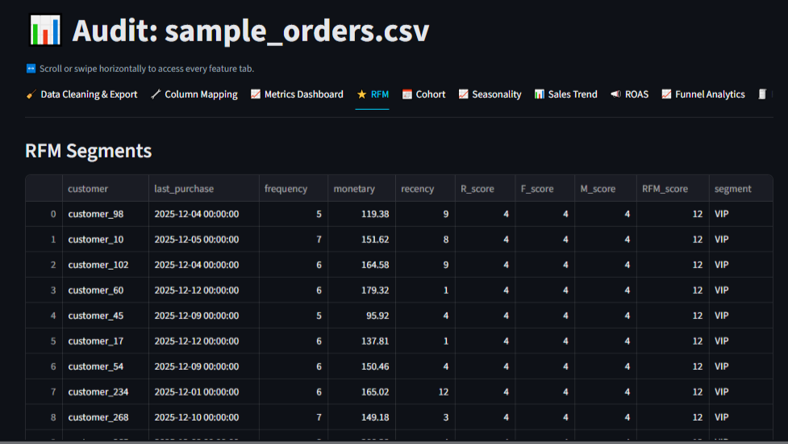Viewport: 788px width, 444px height.
Task: Open the ROAS tab
Action: tap(630, 94)
